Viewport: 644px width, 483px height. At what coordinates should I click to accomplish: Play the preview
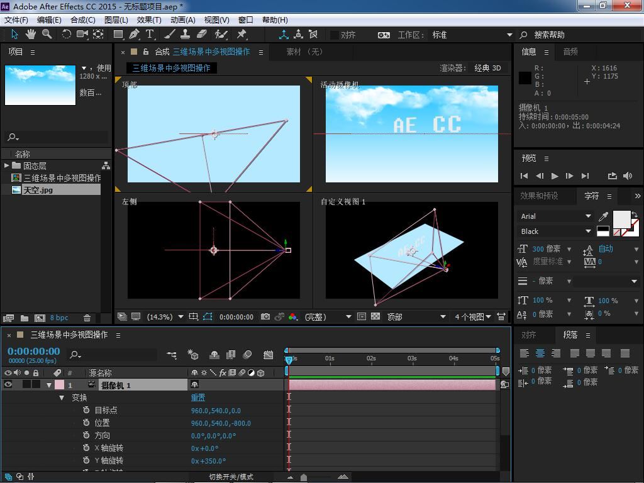(555, 176)
